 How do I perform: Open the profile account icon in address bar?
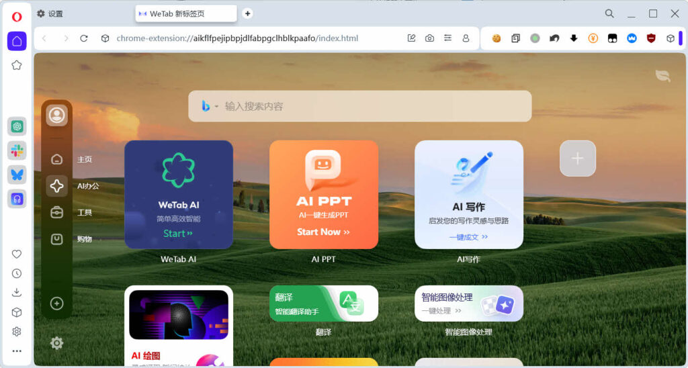pyautogui.click(x=466, y=38)
